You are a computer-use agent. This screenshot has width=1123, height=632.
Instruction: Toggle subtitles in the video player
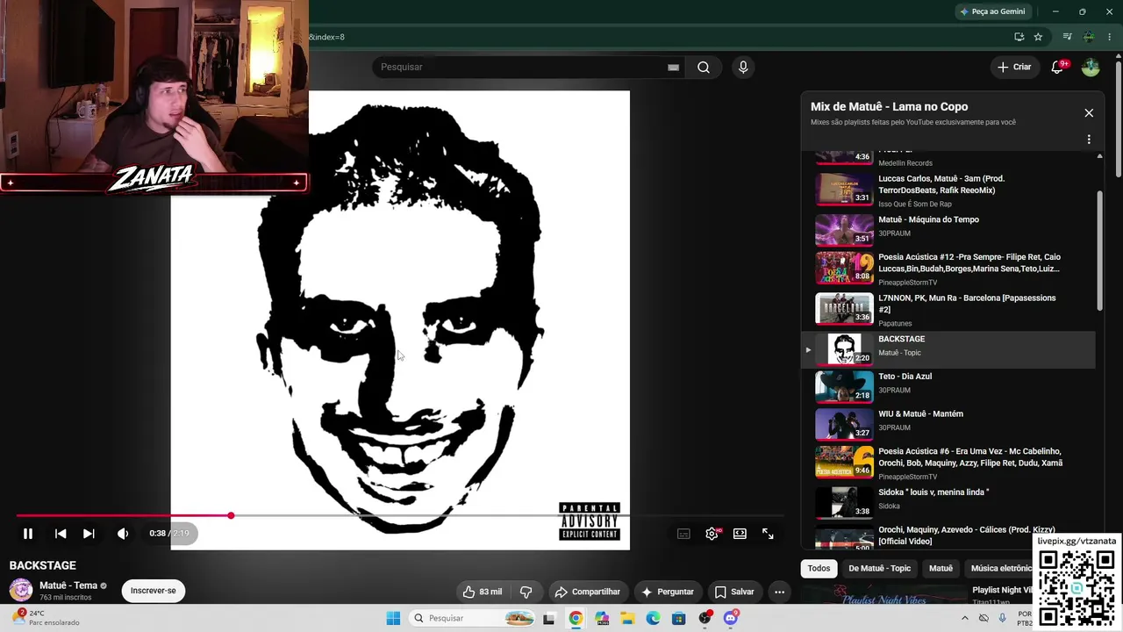(683, 534)
